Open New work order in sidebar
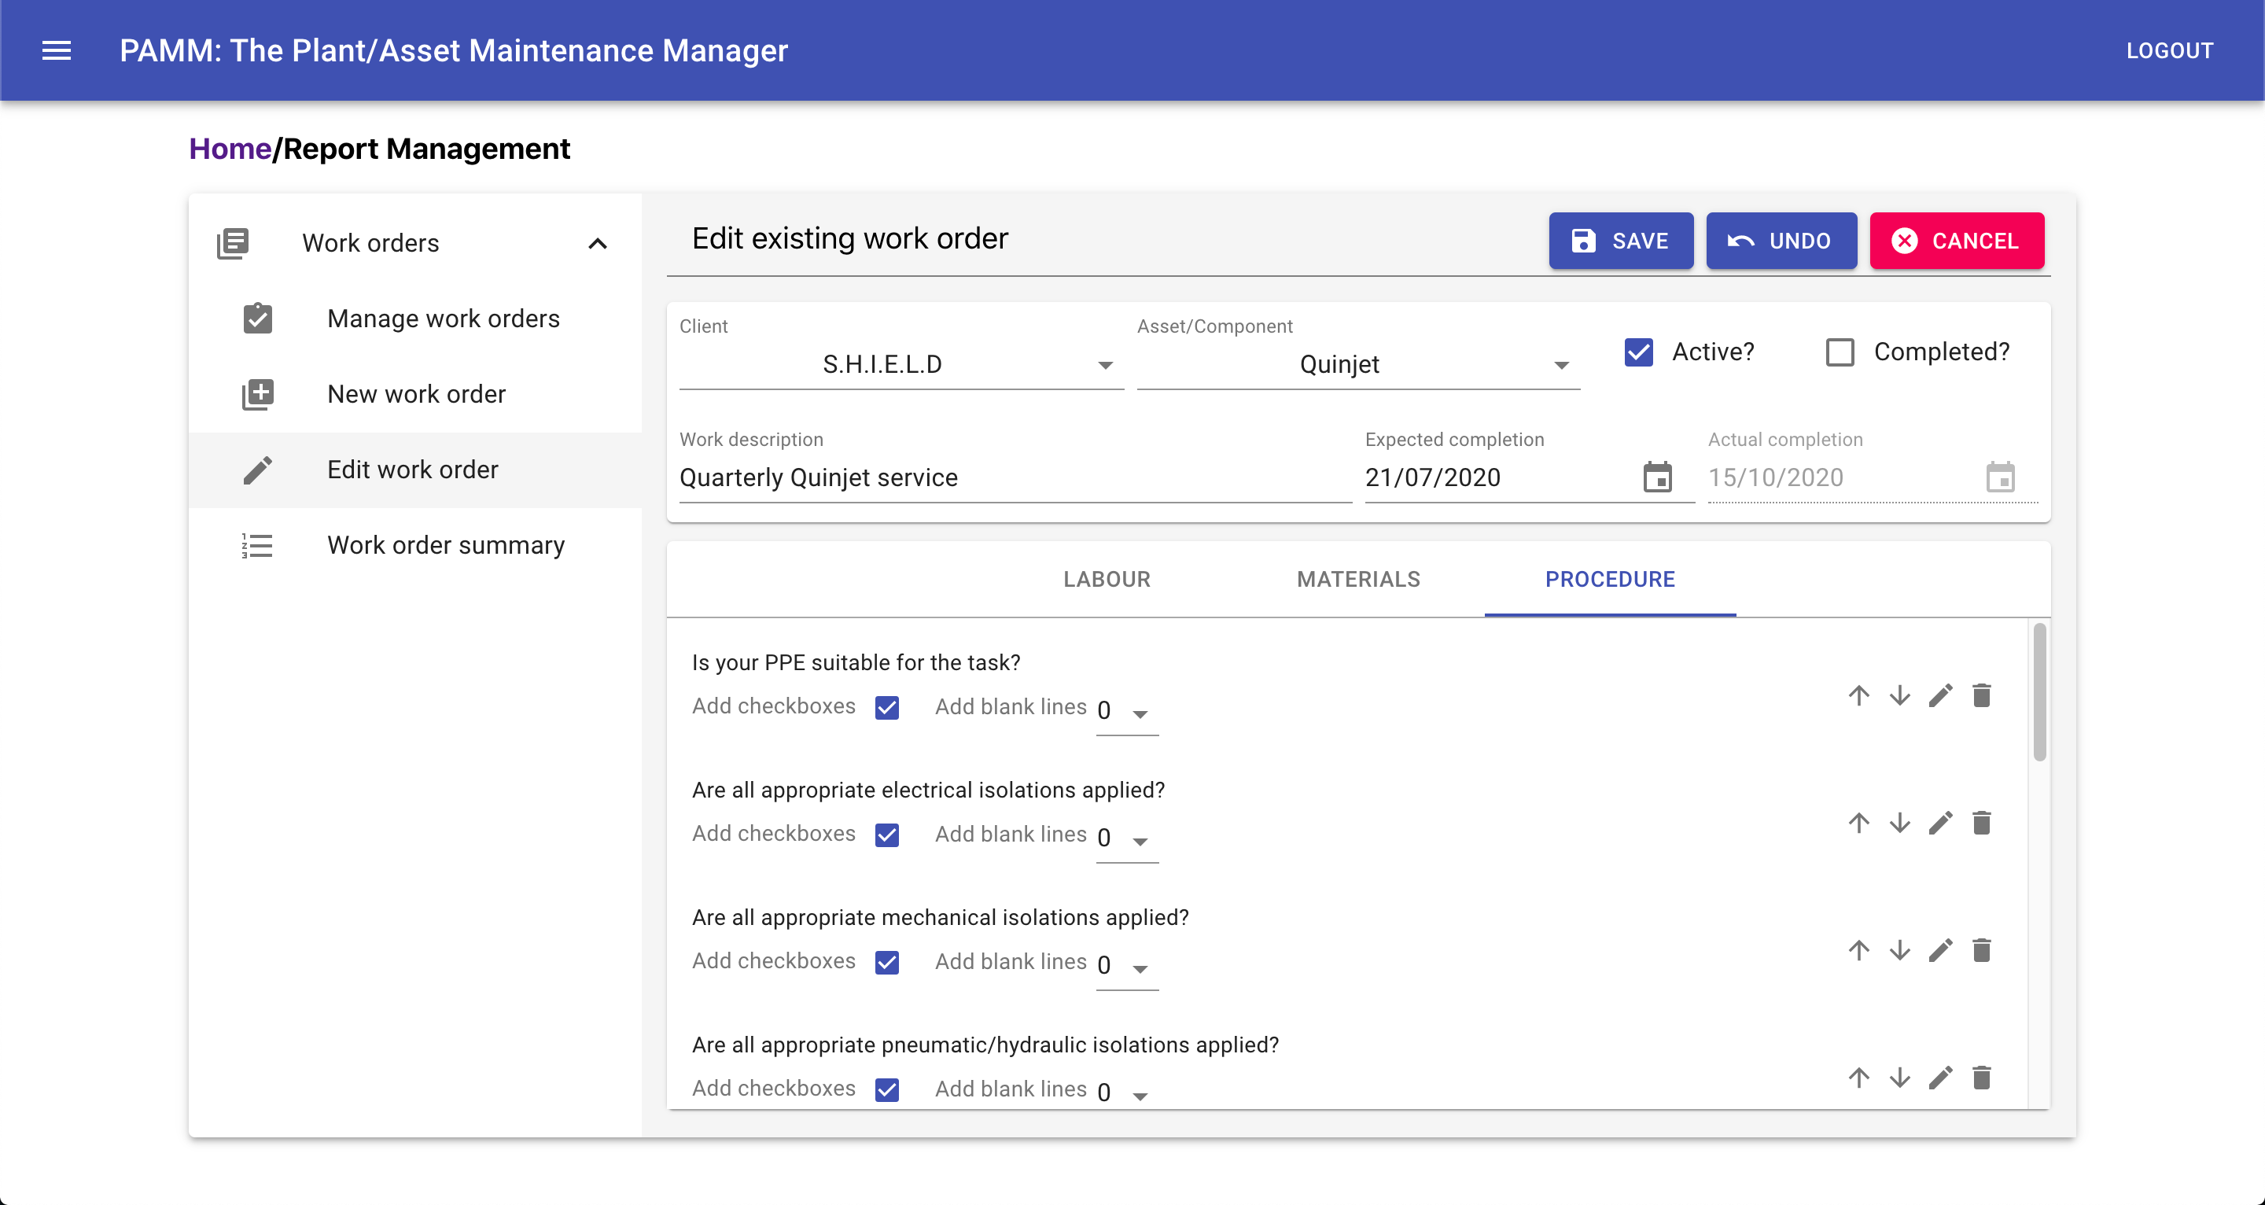The image size is (2265, 1205). [415, 394]
